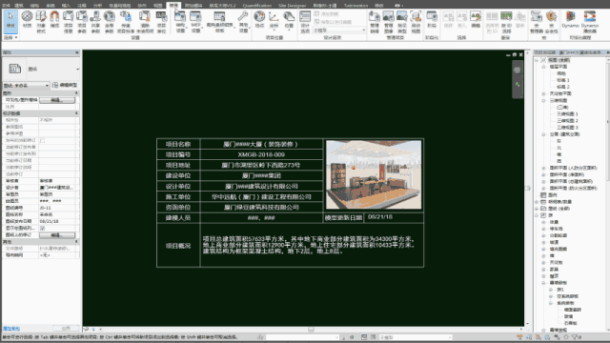This screenshot has width=610, height=343.
Task: Select the Modify (修改) arrow tool
Action: pyautogui.click(x=10, y=21)
